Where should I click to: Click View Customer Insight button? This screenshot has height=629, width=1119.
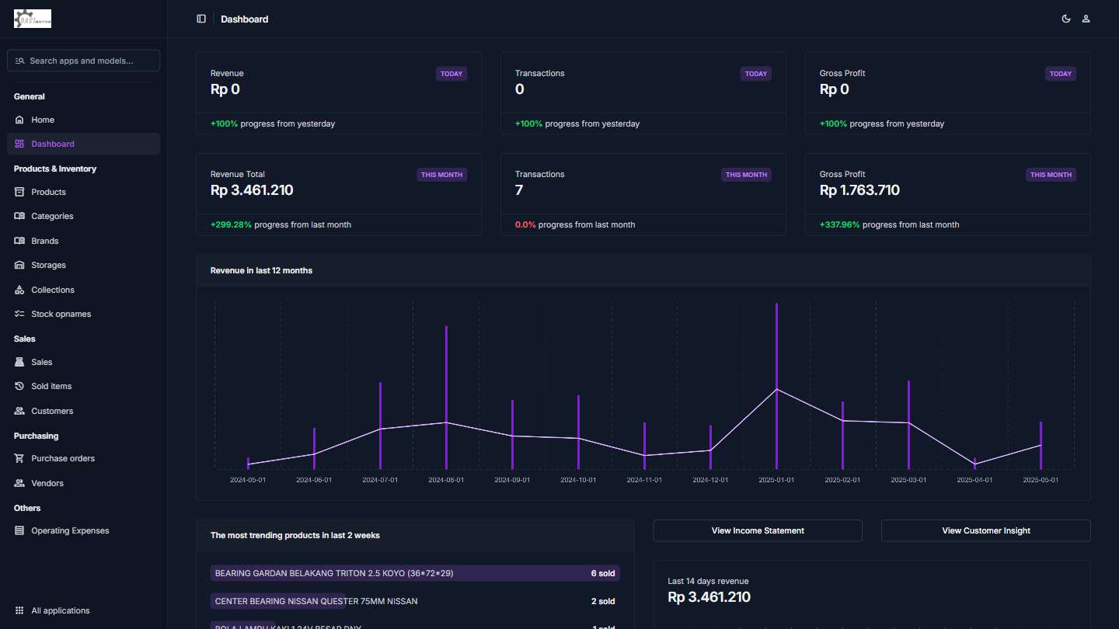point(986,530)
